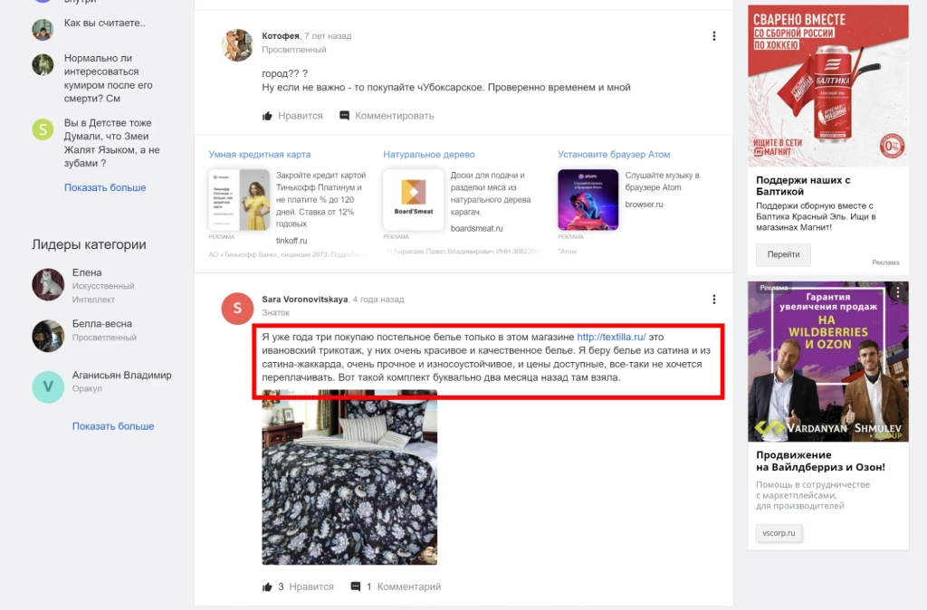Open the boardsmeat.ru ad link
927x610 pixels.
(476, 228)
